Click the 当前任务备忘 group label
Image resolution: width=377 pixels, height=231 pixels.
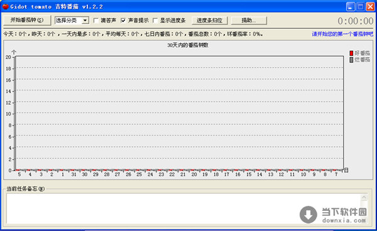[x=25, y=189]
